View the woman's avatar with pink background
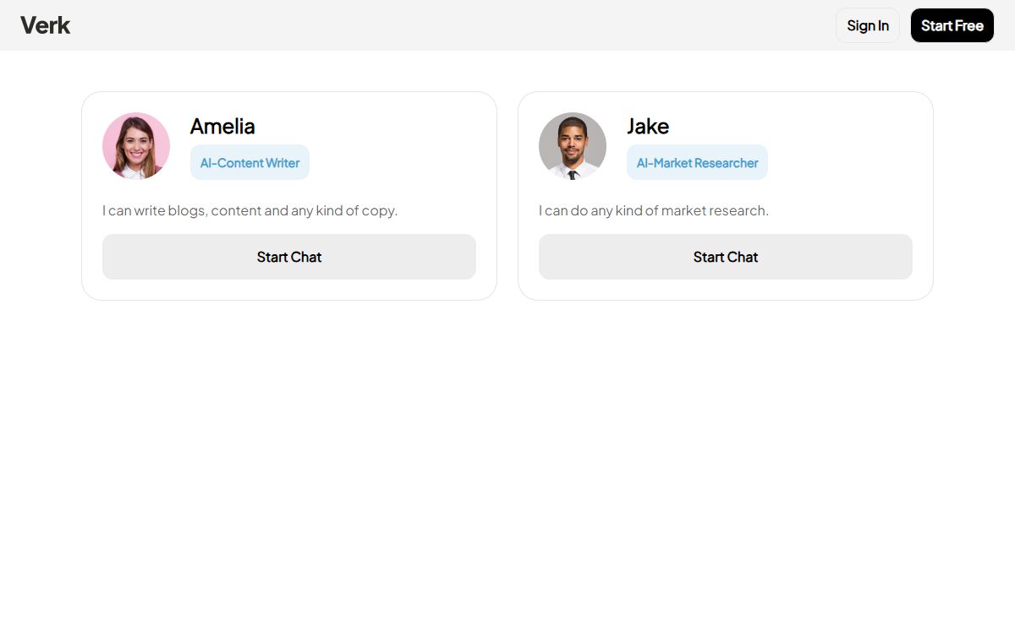Viewport: 1015px width, 625px height. pos(136,146)
